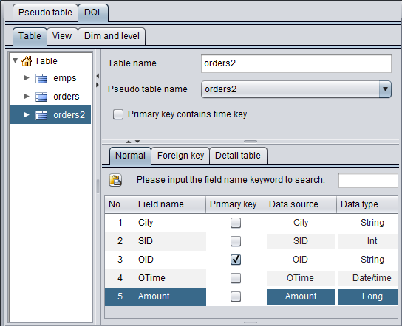Click the Table name input field
402x326 pixels.
pyautogui.click(x=296, y=63)
